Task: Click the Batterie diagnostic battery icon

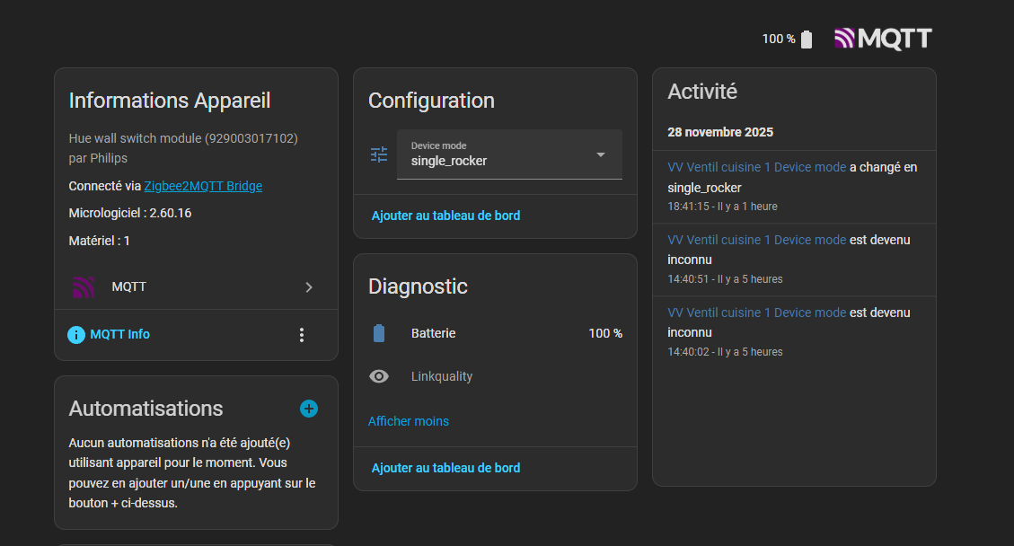Action: [x=379, y=333]
